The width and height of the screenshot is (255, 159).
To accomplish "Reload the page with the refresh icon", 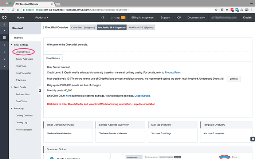I will (x=13, y=10).
